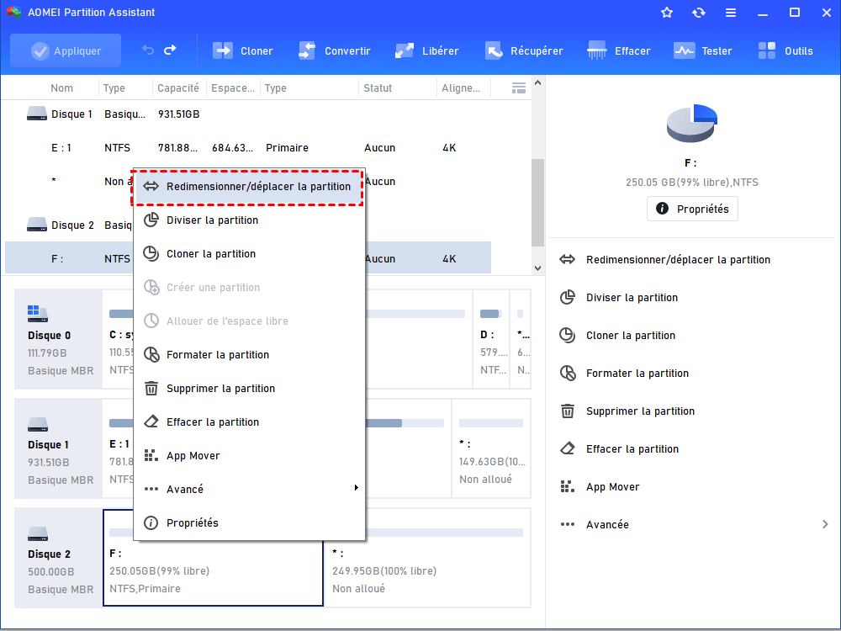Choose Supprimer la partition in context menu

point(248,389)
